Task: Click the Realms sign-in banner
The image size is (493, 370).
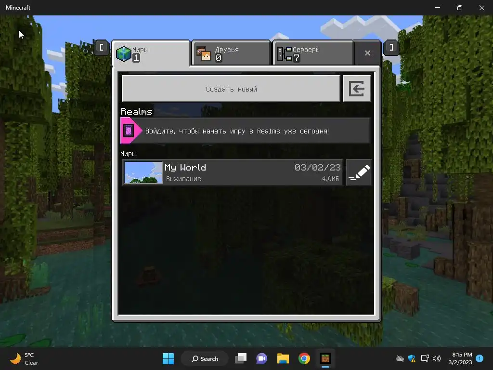Action: coord(245,131)
